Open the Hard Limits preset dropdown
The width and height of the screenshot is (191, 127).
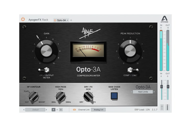coord(142,92)
